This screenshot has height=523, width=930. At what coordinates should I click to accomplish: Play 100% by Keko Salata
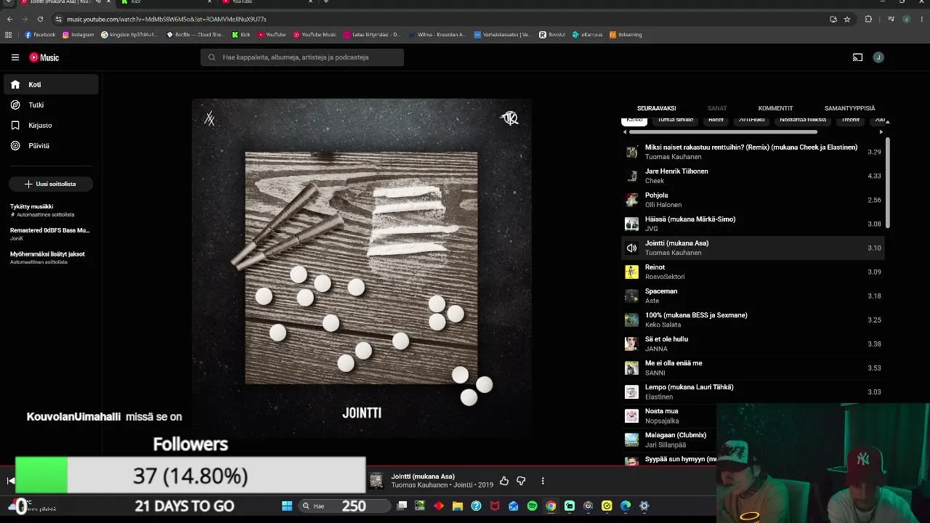[753, 320]
